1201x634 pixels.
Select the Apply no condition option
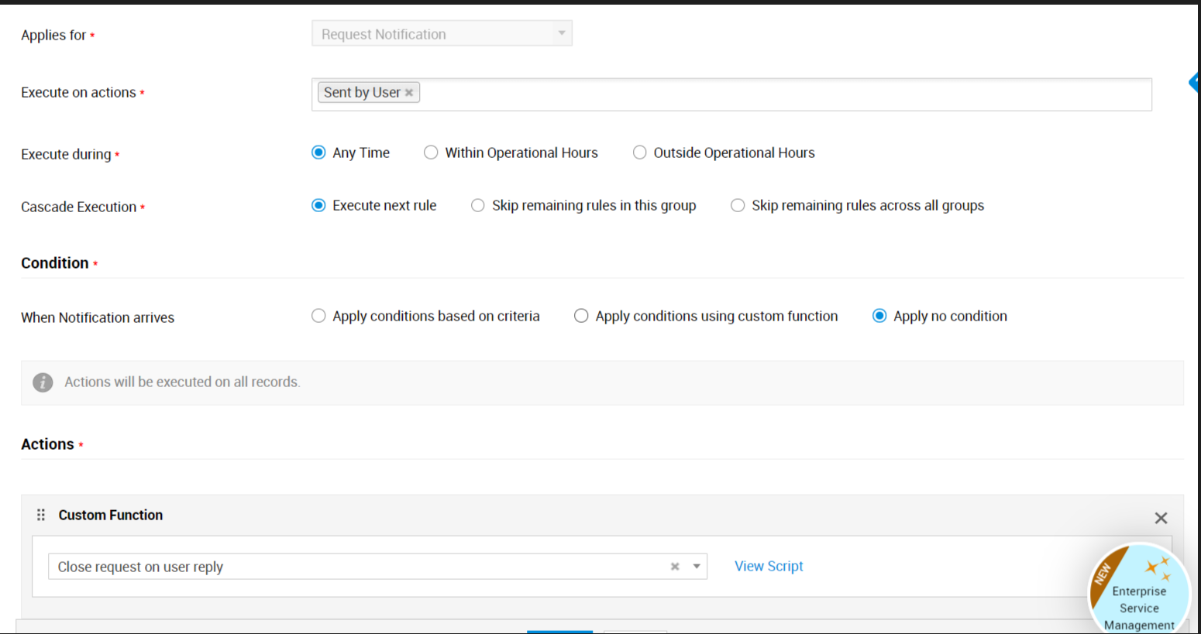tap(879, 316)
